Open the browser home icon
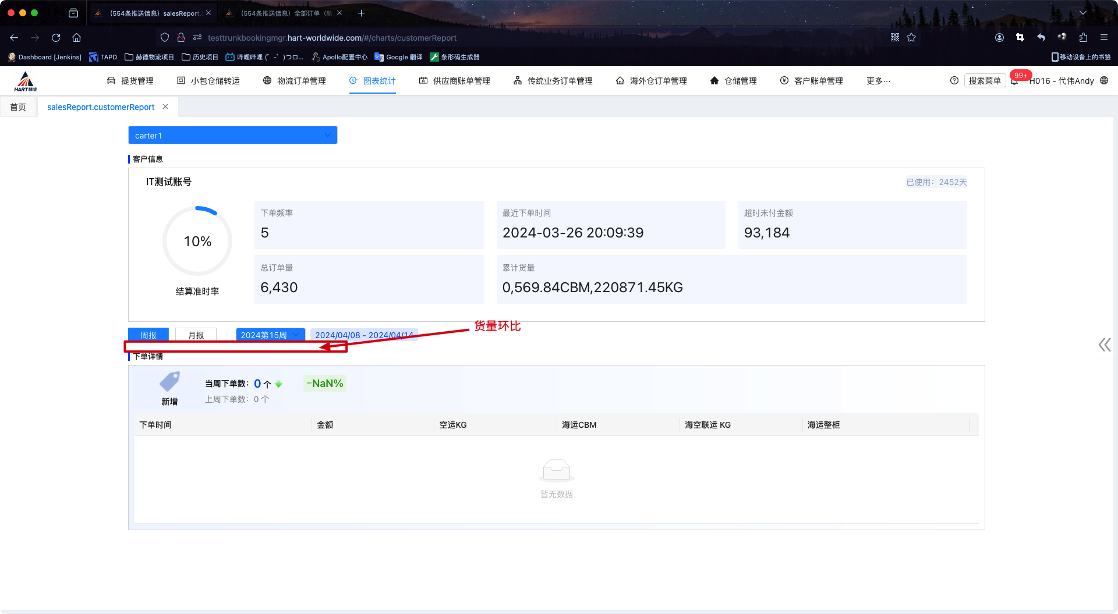The image size is (1118, 614). [76, 38]
